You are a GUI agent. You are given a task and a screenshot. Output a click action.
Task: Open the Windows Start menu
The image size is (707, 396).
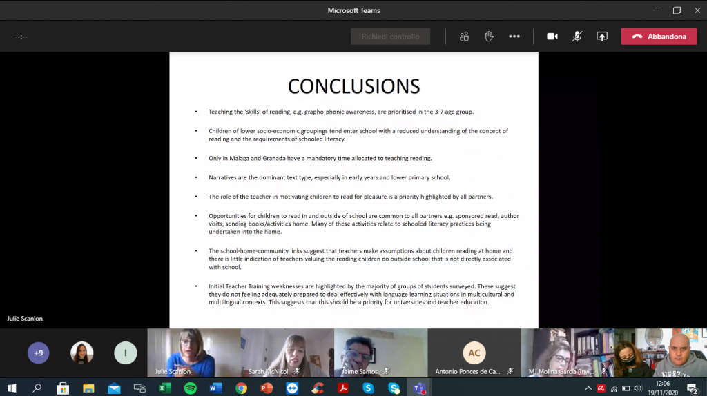coord(12,388)
